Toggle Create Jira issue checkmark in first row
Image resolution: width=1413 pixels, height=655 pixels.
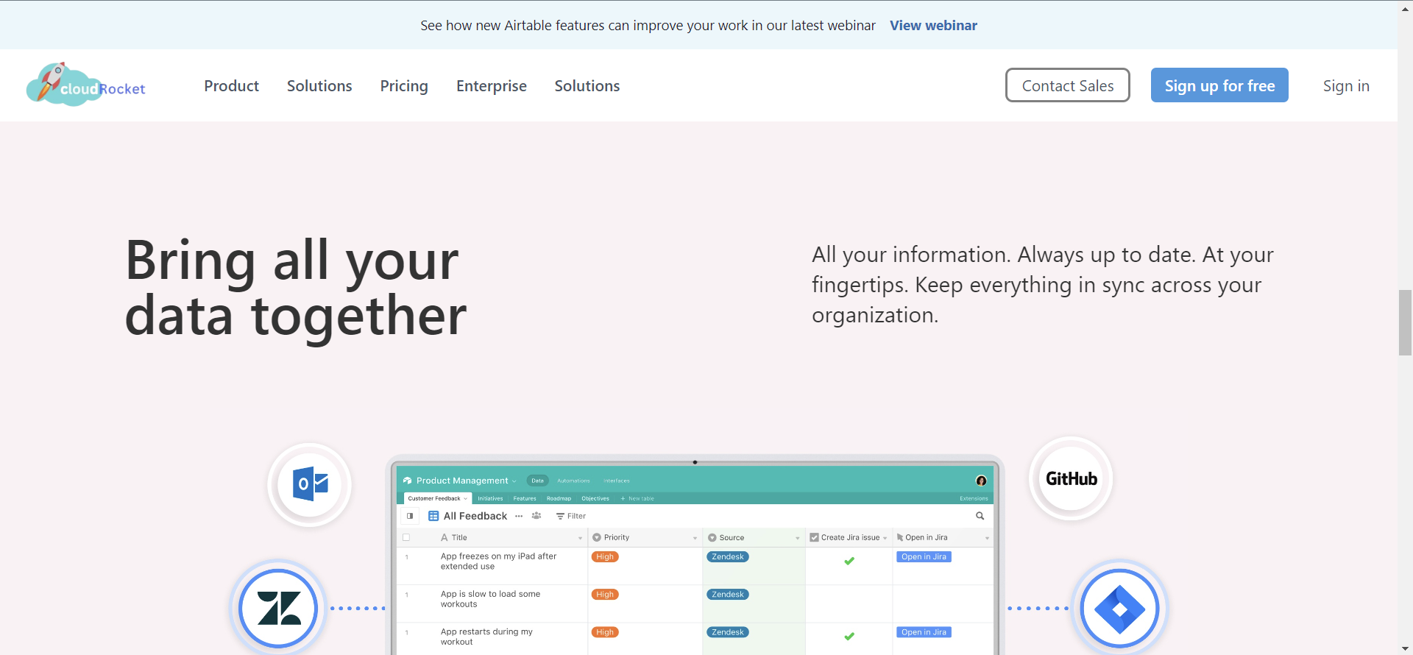(x=849, y=561)
